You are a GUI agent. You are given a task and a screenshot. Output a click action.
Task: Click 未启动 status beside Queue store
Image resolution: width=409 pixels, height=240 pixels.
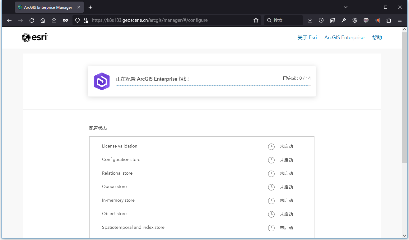286,187
